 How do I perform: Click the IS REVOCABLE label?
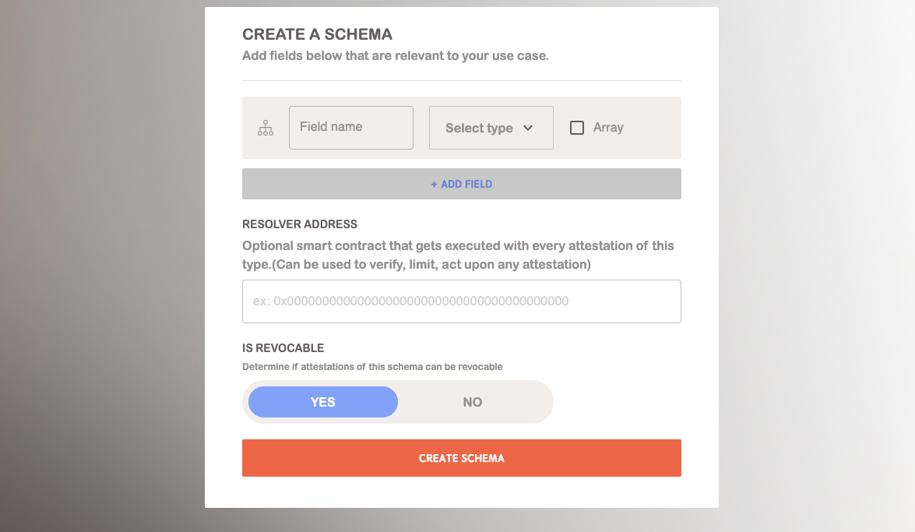click(x=283, y=348)
